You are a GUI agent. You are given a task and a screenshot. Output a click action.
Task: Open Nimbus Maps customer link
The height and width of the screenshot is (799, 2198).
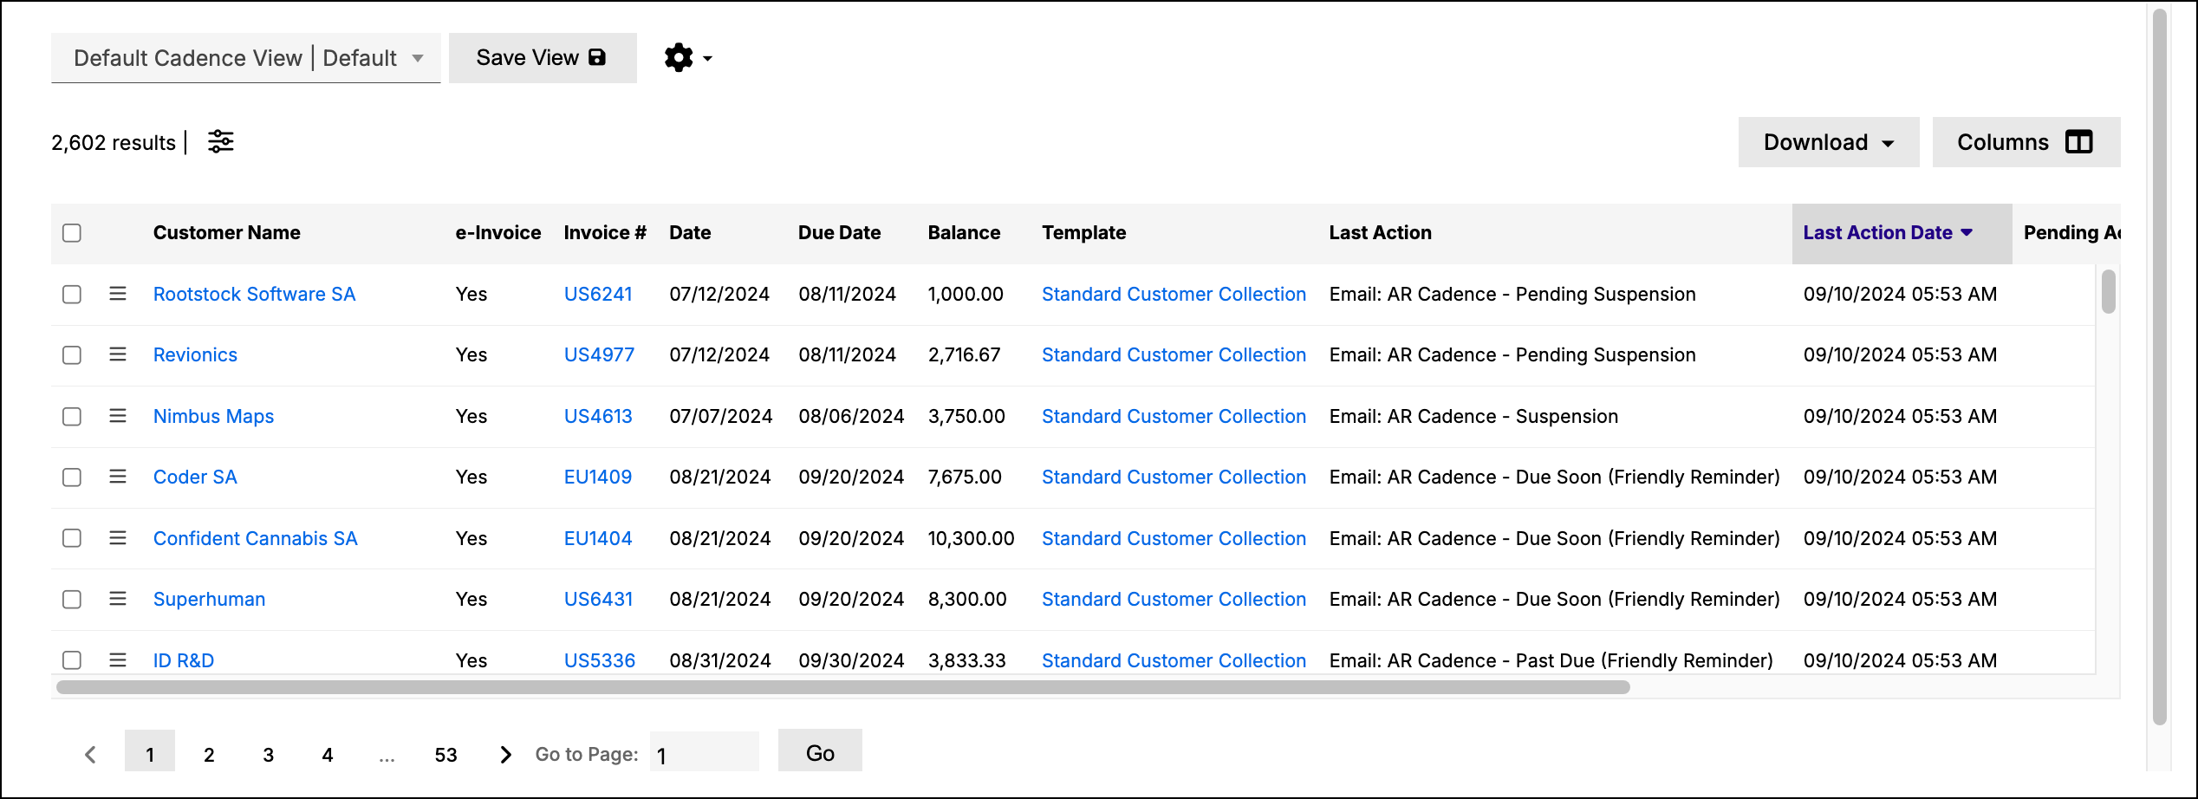[x=213, y=416]
